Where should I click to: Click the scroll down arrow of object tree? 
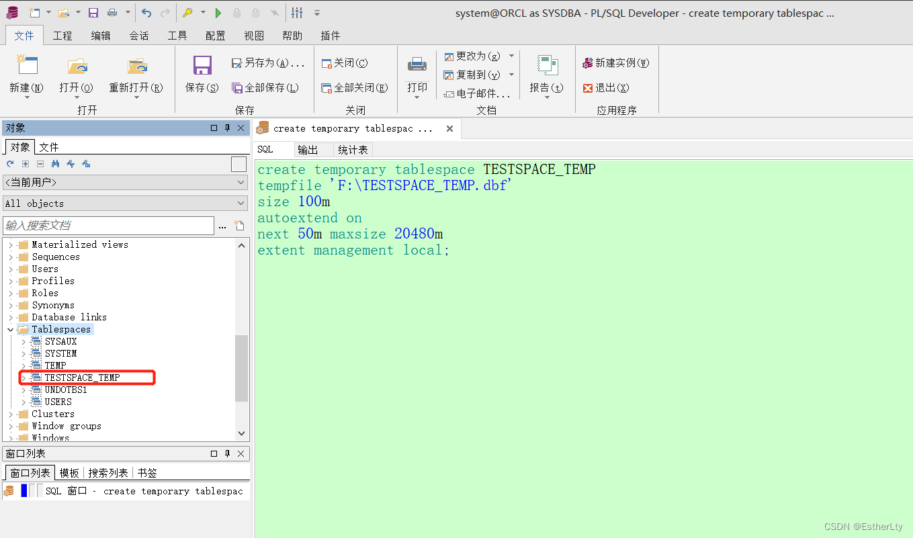pos(242,434)
